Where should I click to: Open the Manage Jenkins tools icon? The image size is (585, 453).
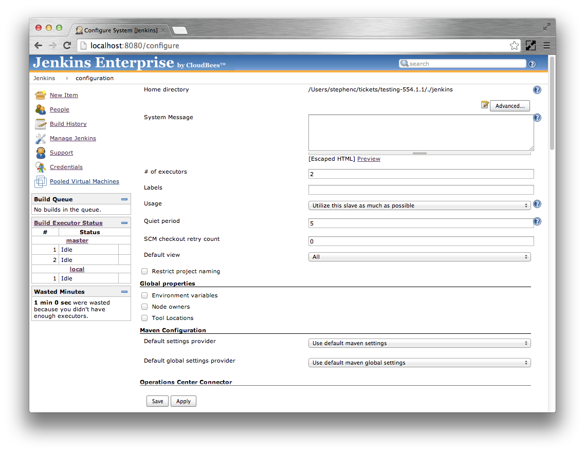(x=40, y=138)
